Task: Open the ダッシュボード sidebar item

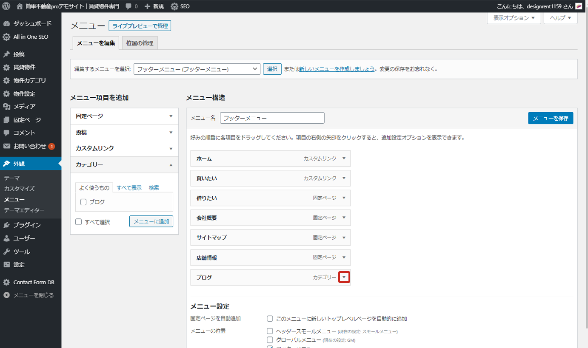Action: tap(32, 24)
